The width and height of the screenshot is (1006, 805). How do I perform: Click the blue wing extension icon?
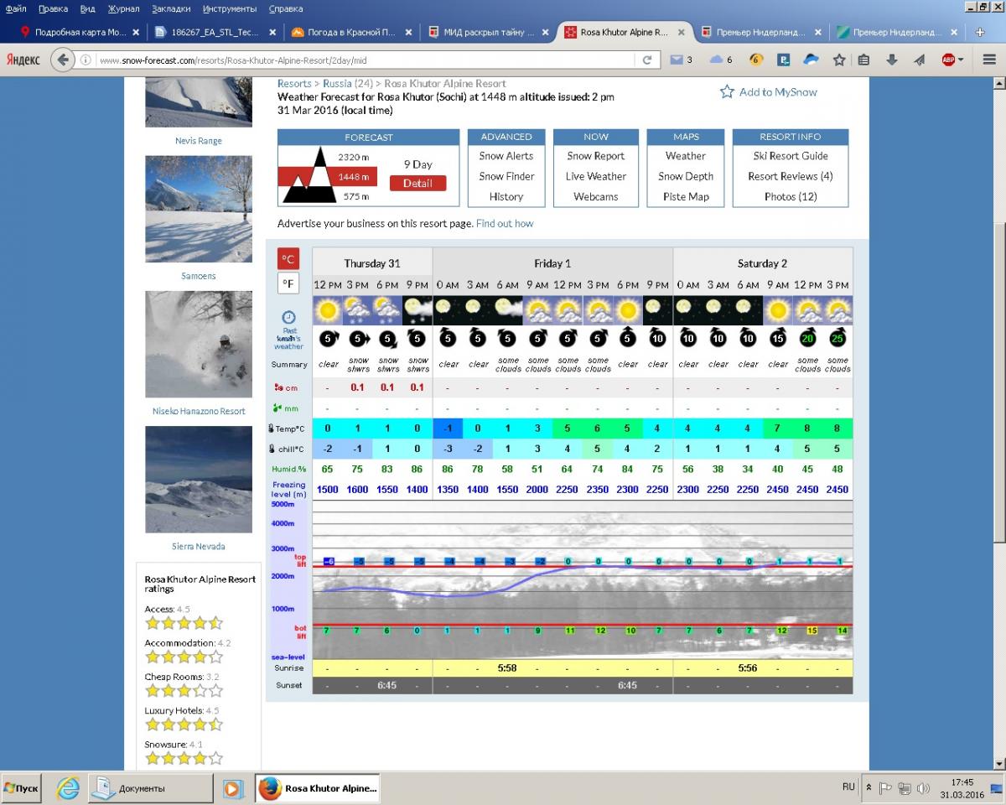[x=811, y=60]
